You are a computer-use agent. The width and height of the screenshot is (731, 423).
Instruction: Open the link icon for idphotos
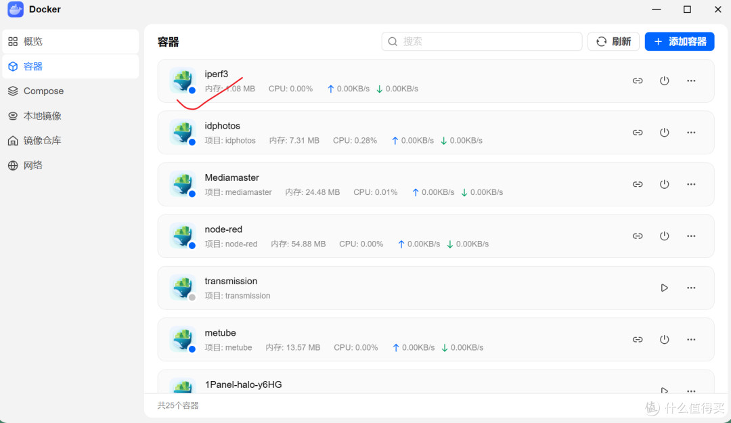[638, 133]
